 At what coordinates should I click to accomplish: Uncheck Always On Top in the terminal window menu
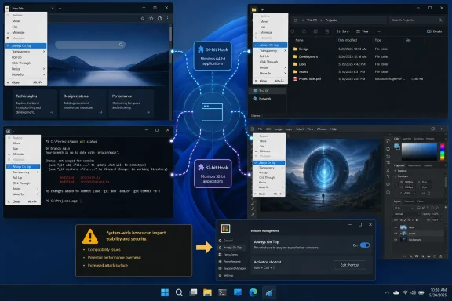click(x=23, y=166)
